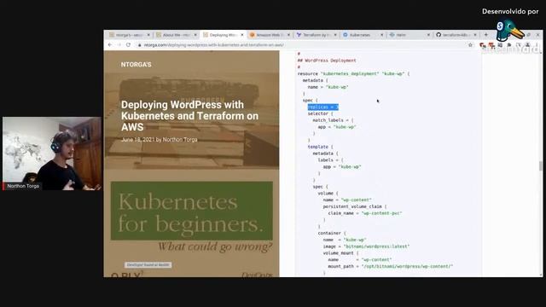Switch to the Kubernetes tab
The width and height of the screenshot is (546, 307).
(x=363, y=35)
